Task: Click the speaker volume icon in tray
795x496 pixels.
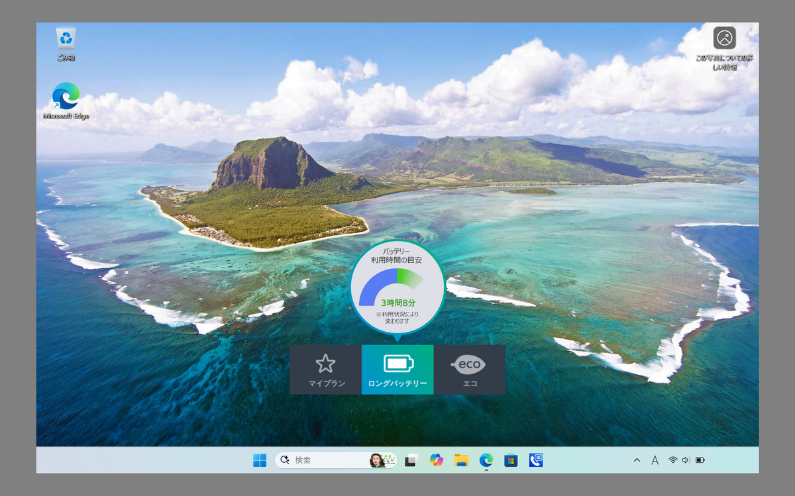Action: click(685, 460)
